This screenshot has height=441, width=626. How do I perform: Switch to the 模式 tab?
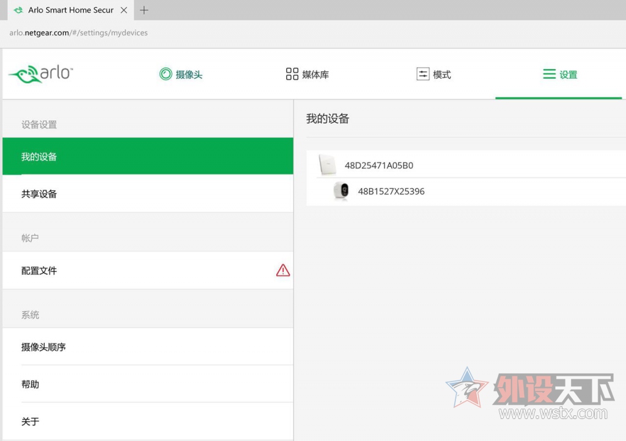pos(433,74)
